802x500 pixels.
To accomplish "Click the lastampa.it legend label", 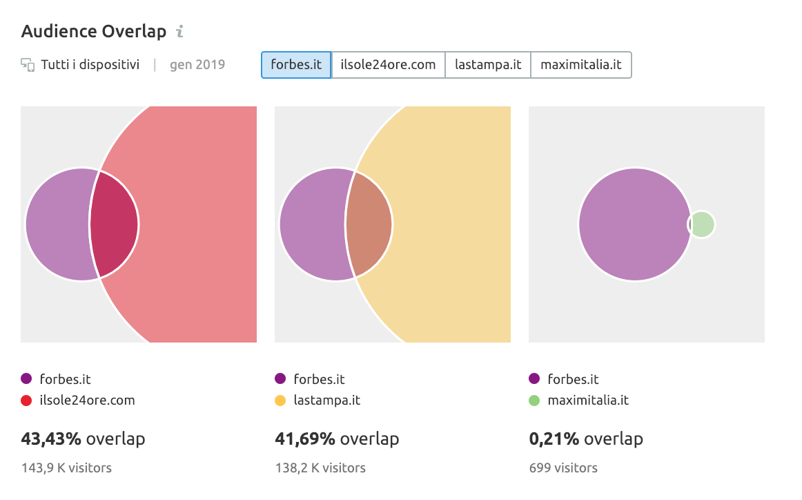I will tap(327, 401).
